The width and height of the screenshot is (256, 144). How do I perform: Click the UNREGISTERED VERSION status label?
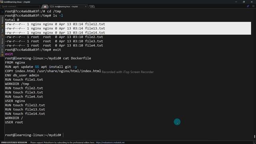[14, 142]
